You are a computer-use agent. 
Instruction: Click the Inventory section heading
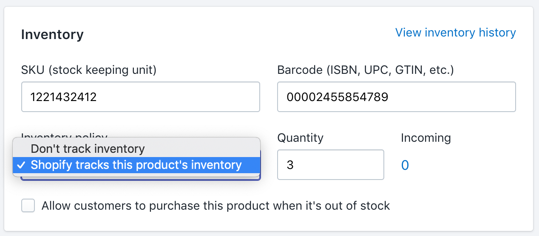click(52, 34)
